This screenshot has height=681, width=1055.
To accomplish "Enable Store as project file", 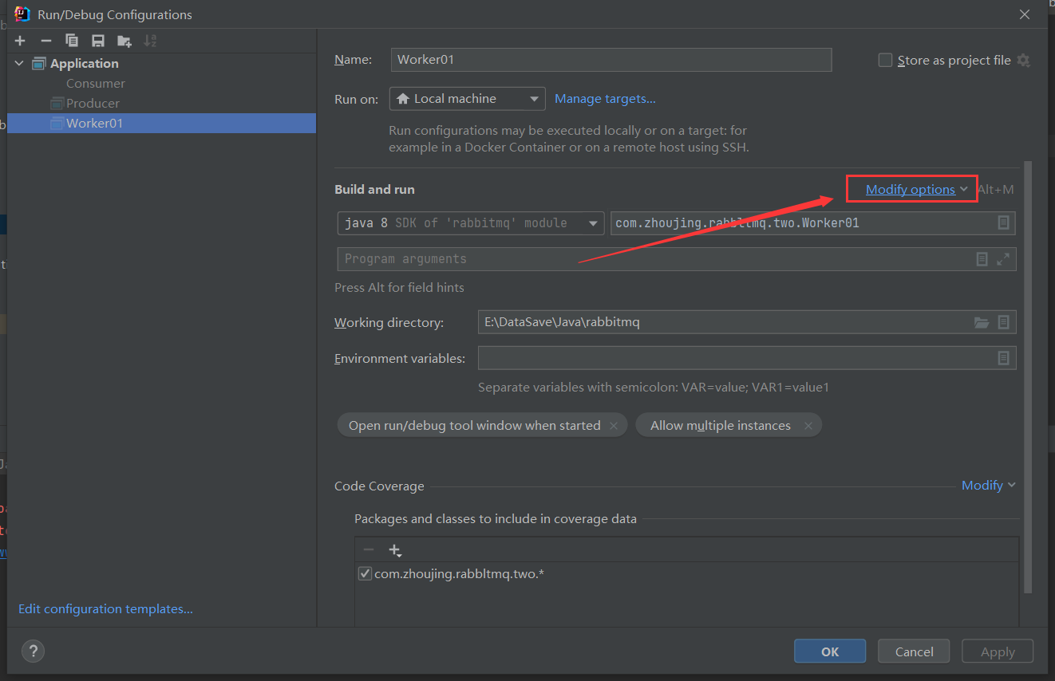I will (x=885, y=61).
